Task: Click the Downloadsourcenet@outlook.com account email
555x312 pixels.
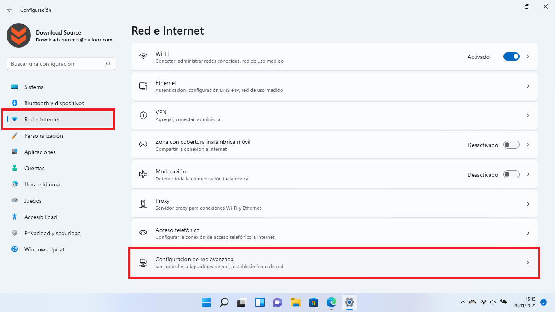Action: coord(74,40)
